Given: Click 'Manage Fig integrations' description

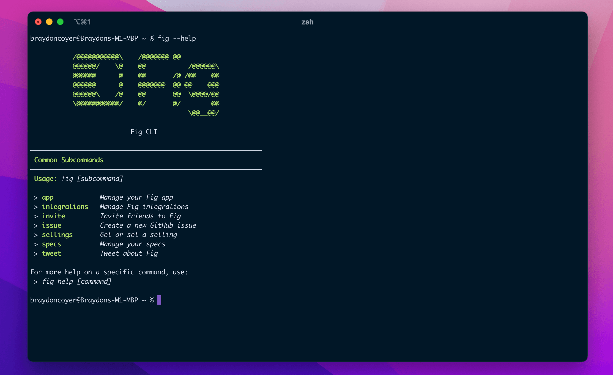Looking at the screenshot, I should (x=144, y=207).
